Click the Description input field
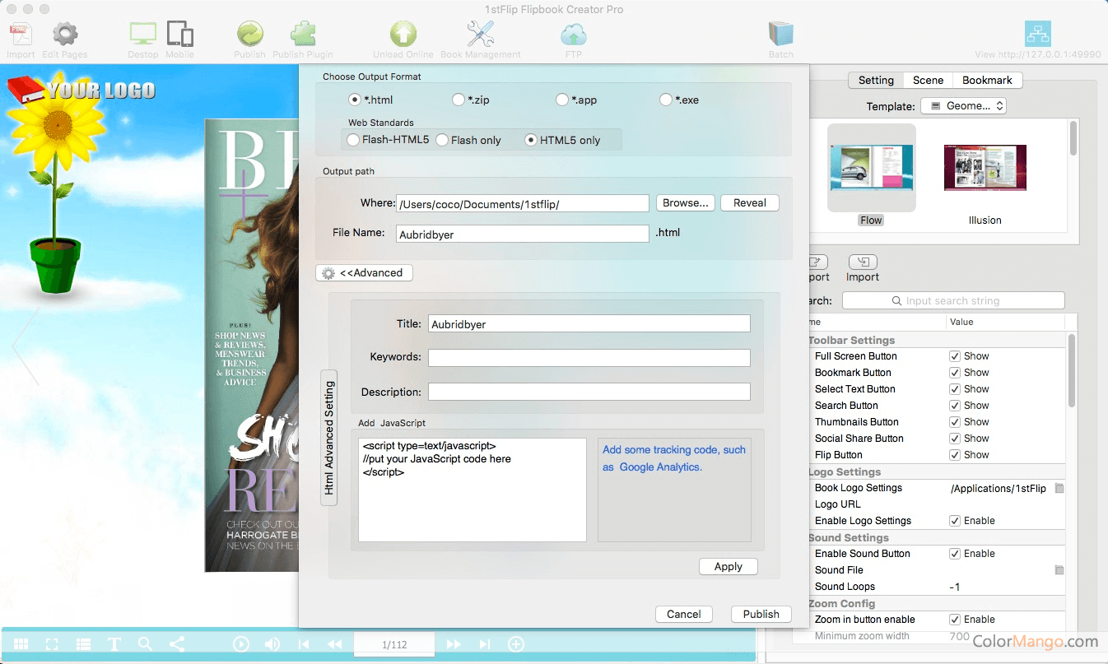Image resolution: width=1108 pixels, height=664 pixels. 589,392
